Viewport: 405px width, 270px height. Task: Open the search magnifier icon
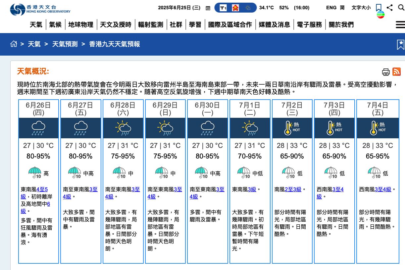point(401,8)
